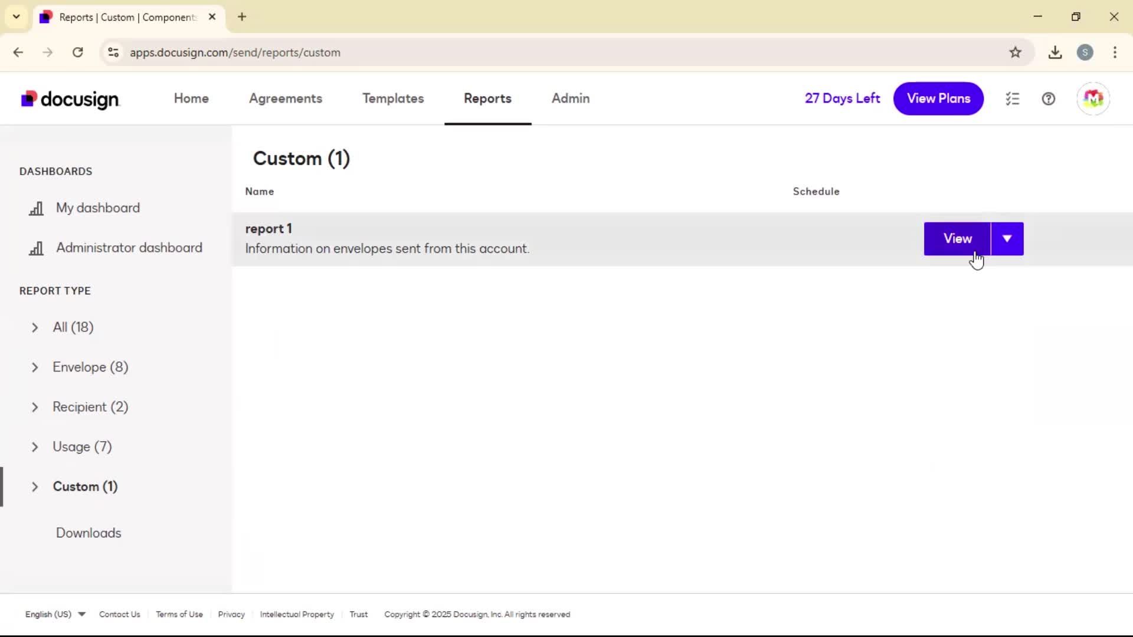Screen dimensions: 1133x637
Task: Bookmark this page with the star icon
Action: (1015, 52)
